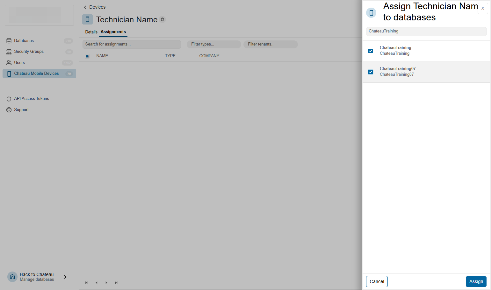Image resolution: width=491 pixels, height=290 pixels.
Task: Sort by the TYPE column header
Action: pos(170,56)
